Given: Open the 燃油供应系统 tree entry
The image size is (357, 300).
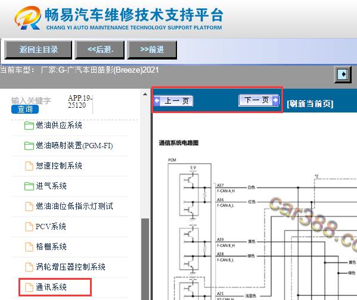Looking at the screenshot, I should click(x=59, y=126).
